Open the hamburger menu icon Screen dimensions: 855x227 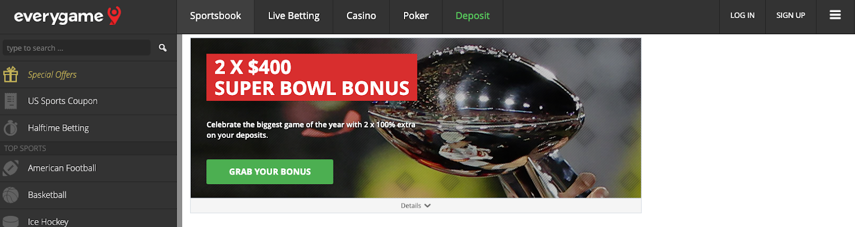coord(835,15)
